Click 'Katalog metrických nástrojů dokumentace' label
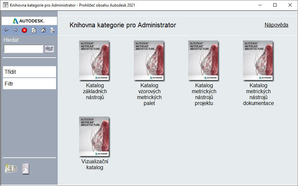This screenshot has height=186, width=298. [x=258, y=94]
